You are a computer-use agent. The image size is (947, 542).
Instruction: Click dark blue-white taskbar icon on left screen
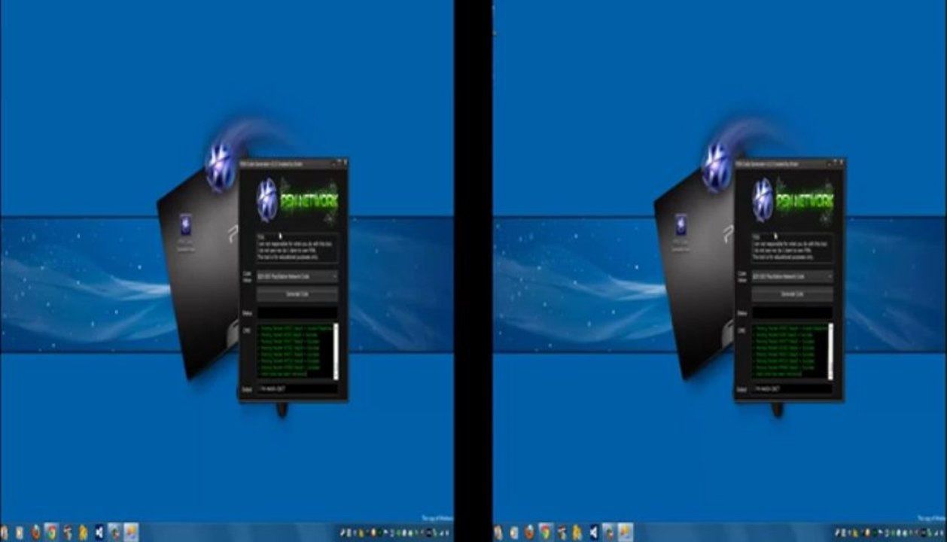pyautogui.click(x=99, y=532)
